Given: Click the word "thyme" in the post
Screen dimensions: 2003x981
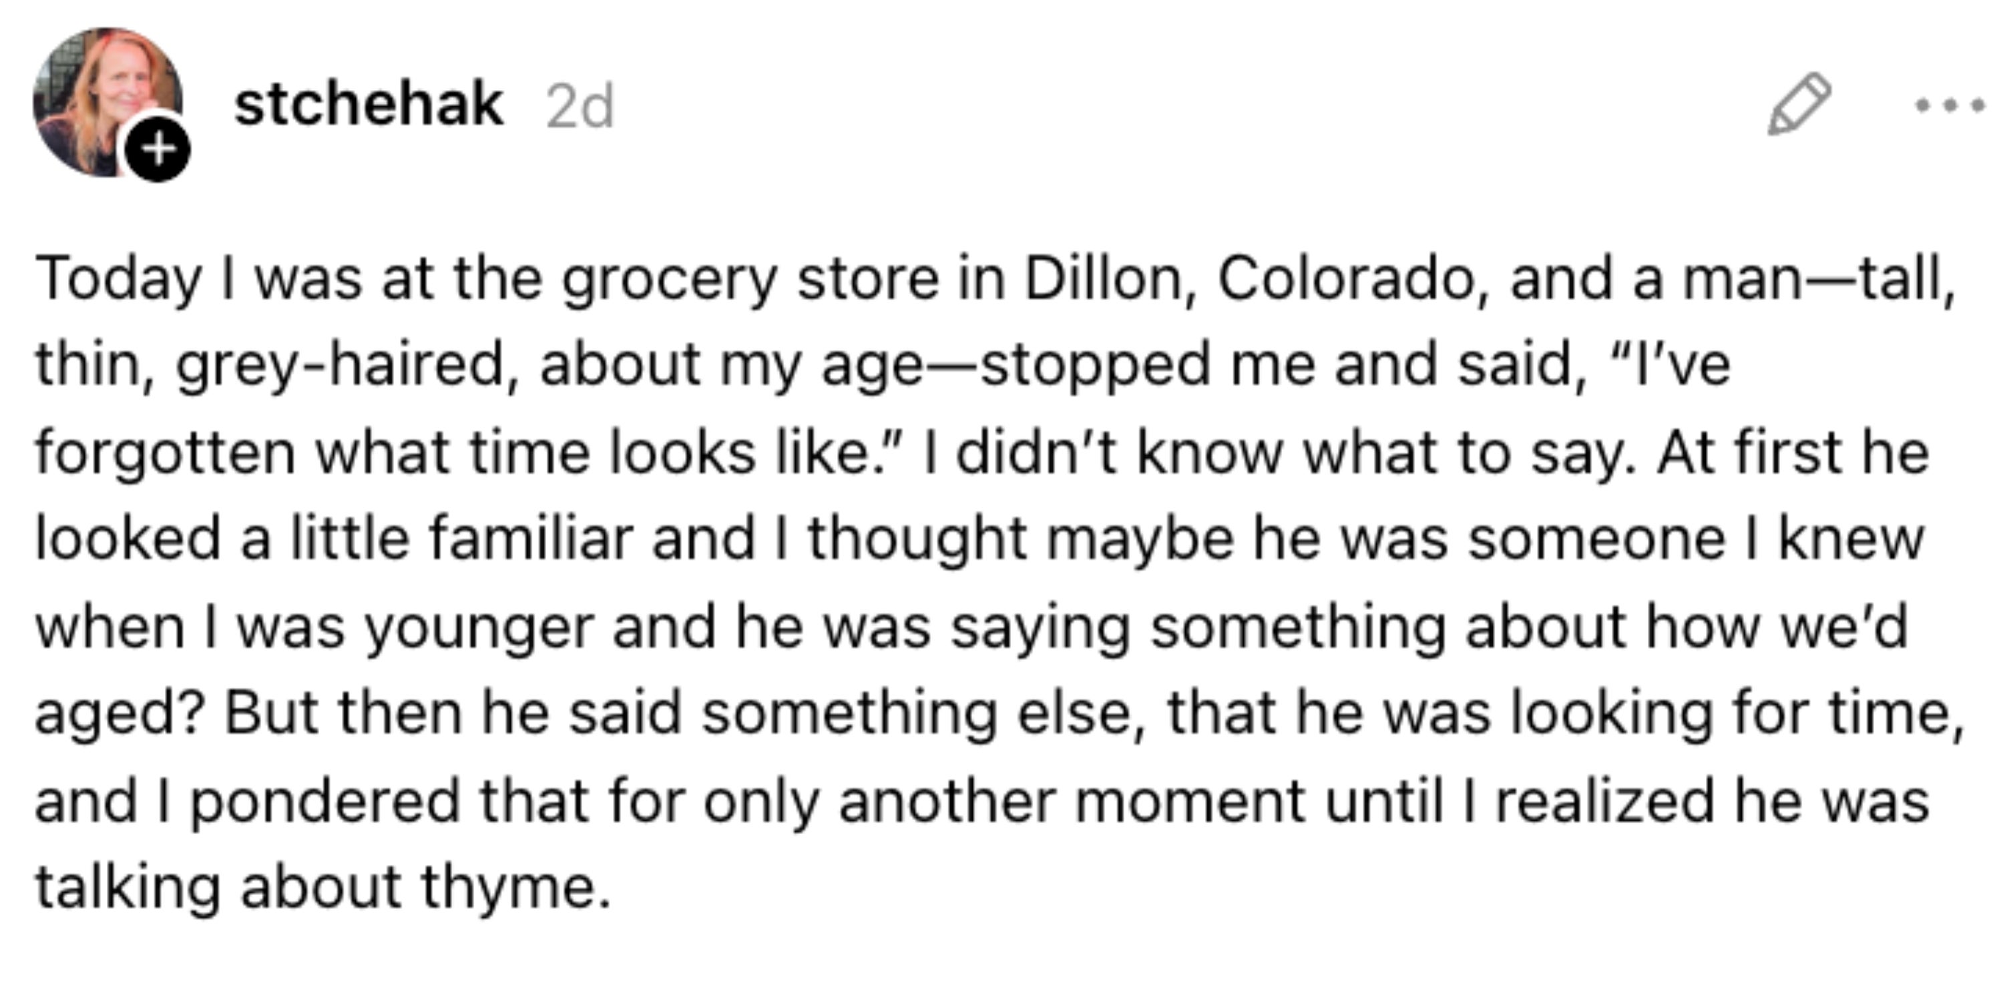Looking at the screenshot, I should click(x=516, y=888).
